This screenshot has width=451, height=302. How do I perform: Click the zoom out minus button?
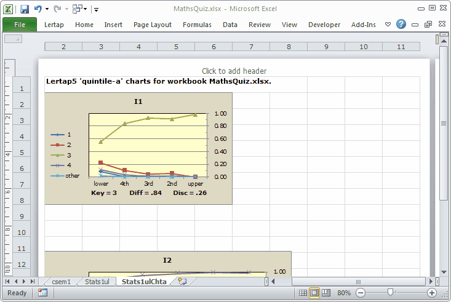click(361, 293)
